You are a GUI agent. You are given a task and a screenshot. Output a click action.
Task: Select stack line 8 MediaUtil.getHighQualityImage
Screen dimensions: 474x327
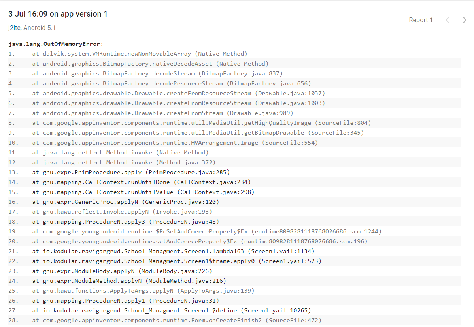(202, 123)
